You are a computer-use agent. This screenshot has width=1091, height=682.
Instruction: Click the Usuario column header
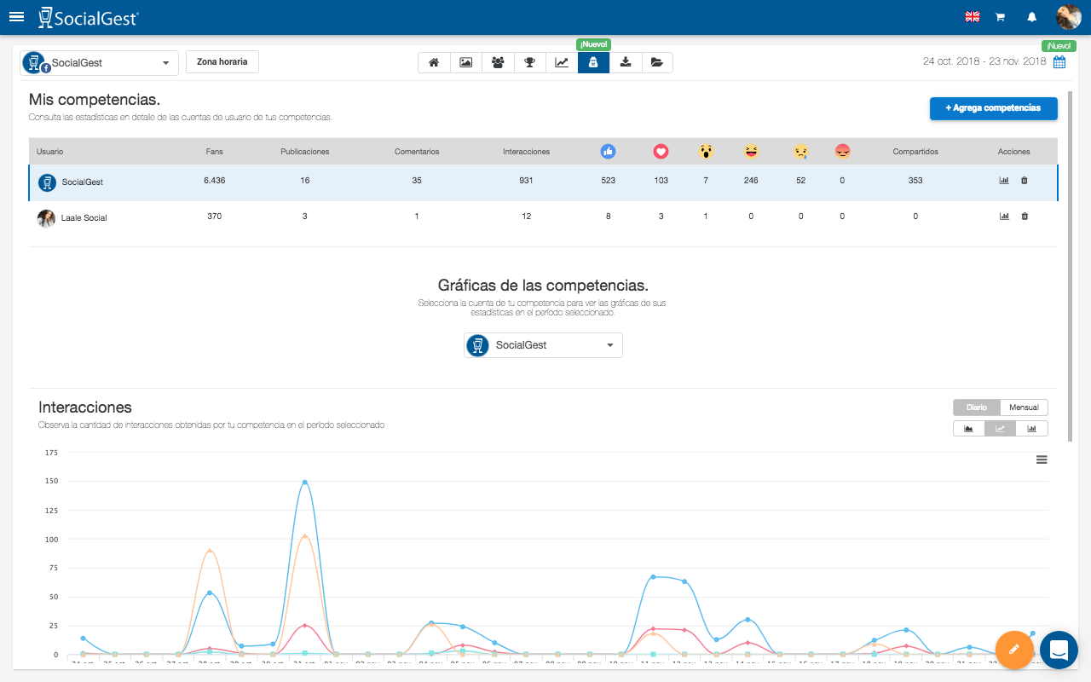(x=50, y=152)
